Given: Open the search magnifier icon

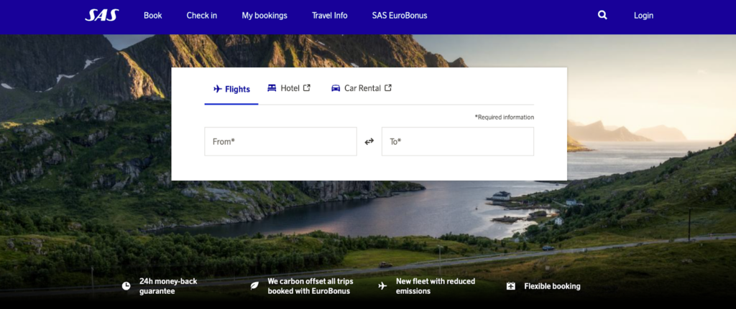Looking at the screenshot, I should click(602, 15).
